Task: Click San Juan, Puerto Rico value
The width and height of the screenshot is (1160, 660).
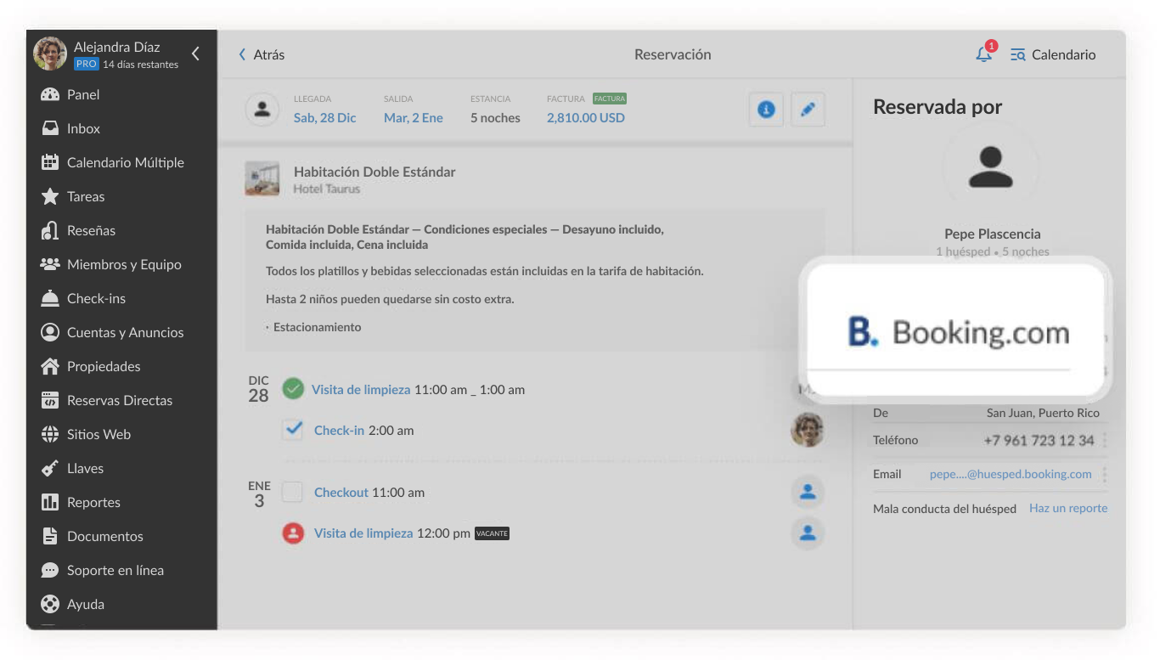Action: coord(1043,413)
